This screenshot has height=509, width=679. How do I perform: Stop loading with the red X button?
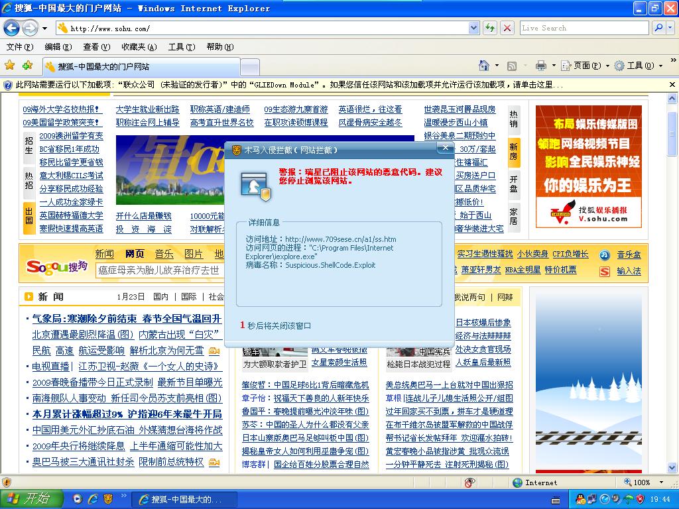[507, 28]
